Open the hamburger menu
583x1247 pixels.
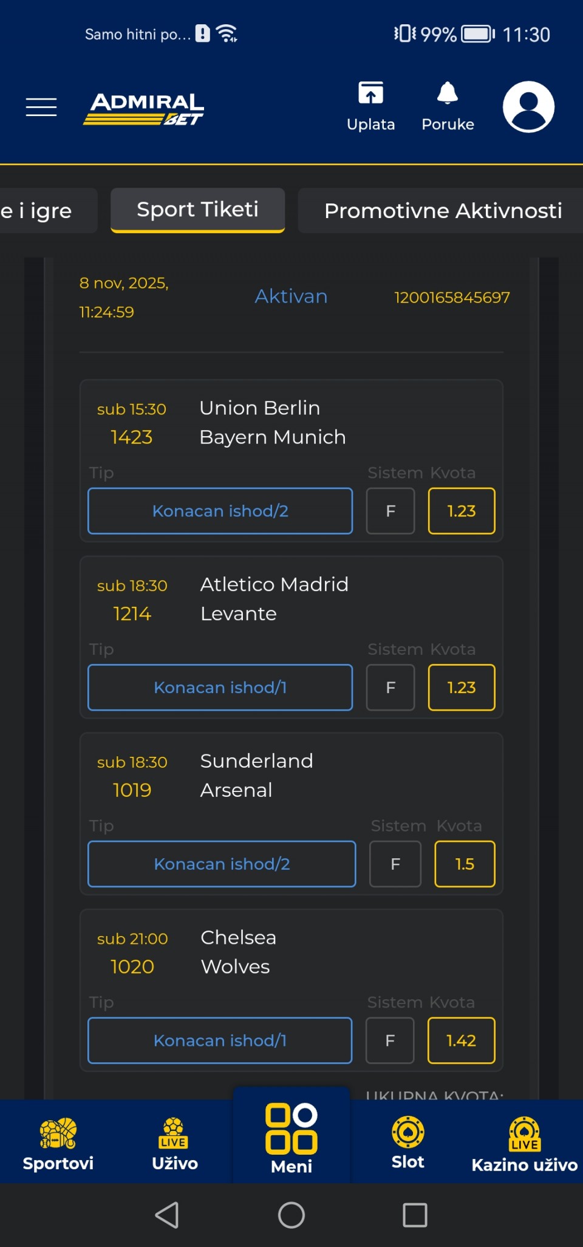coord(41,107)
